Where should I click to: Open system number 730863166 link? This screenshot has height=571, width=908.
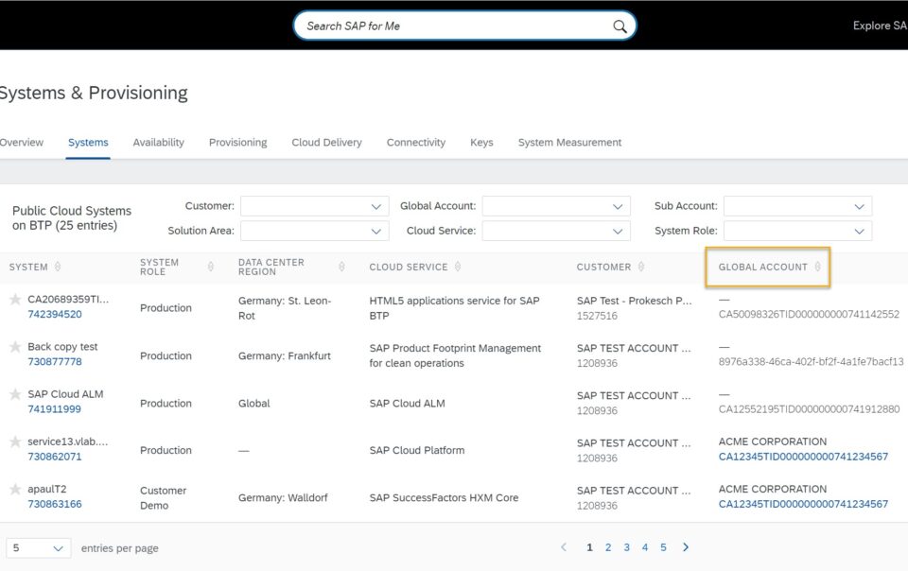[55, 504]
